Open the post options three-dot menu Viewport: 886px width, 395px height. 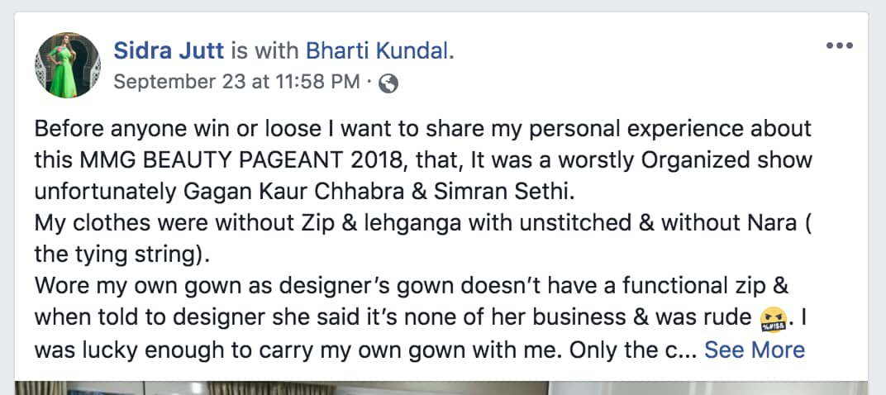pyautogui.click(x=839, y=45)
